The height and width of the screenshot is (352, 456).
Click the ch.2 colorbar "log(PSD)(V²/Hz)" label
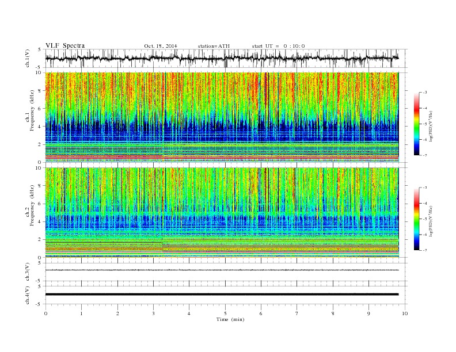tap(431, 220)
